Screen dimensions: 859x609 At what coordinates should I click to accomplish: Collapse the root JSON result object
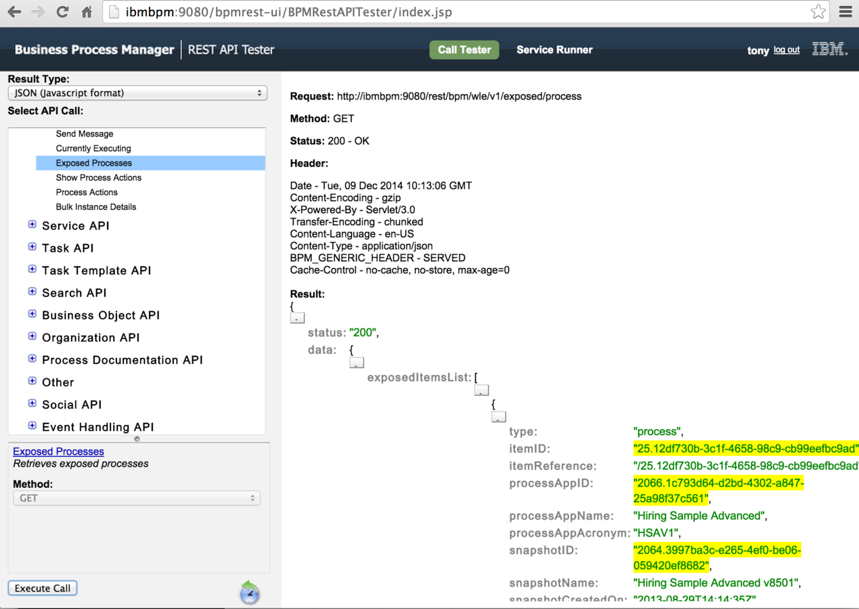tap(297, 318)
